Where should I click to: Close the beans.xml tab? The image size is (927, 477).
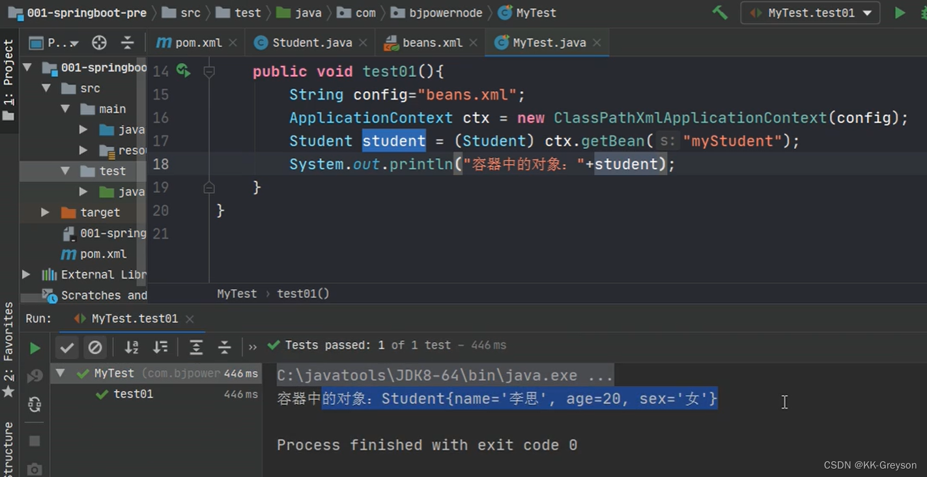click(473, 42)
